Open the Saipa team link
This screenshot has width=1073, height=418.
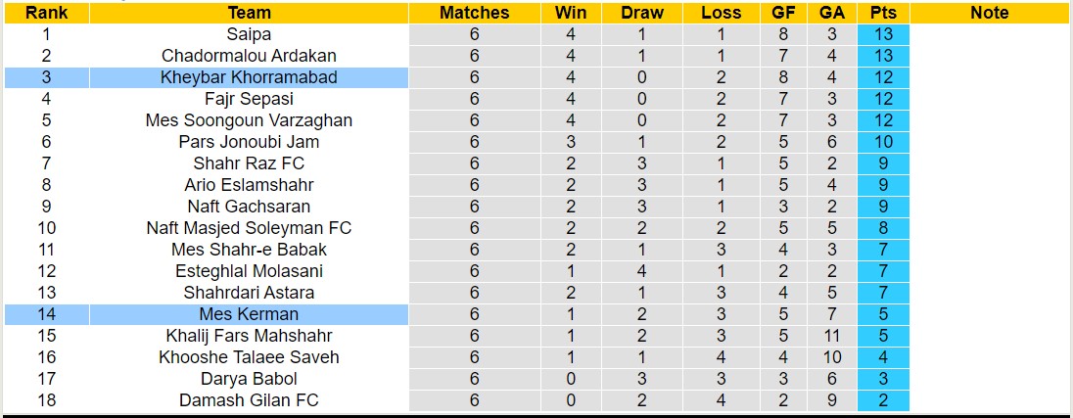point(249,34)
